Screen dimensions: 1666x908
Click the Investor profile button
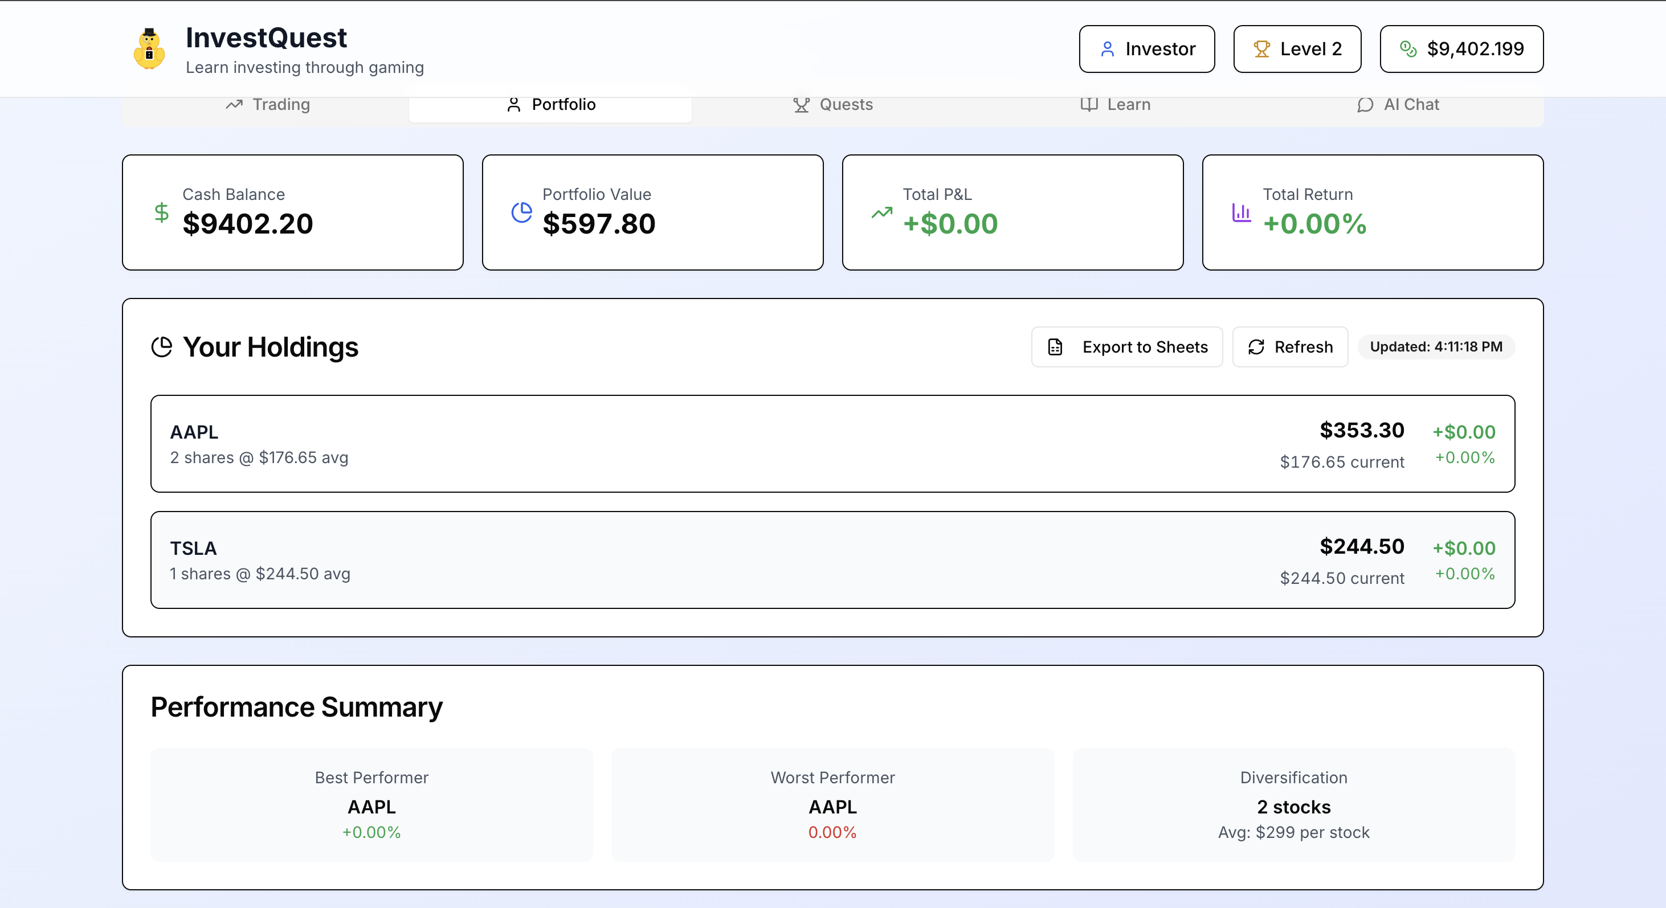1146,49
